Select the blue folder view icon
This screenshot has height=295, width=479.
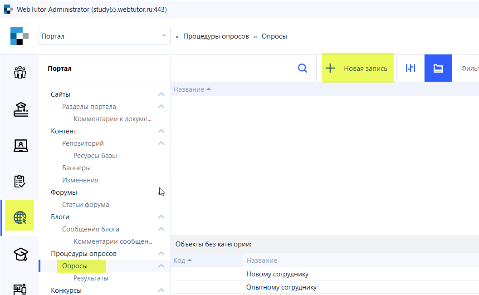438,68
